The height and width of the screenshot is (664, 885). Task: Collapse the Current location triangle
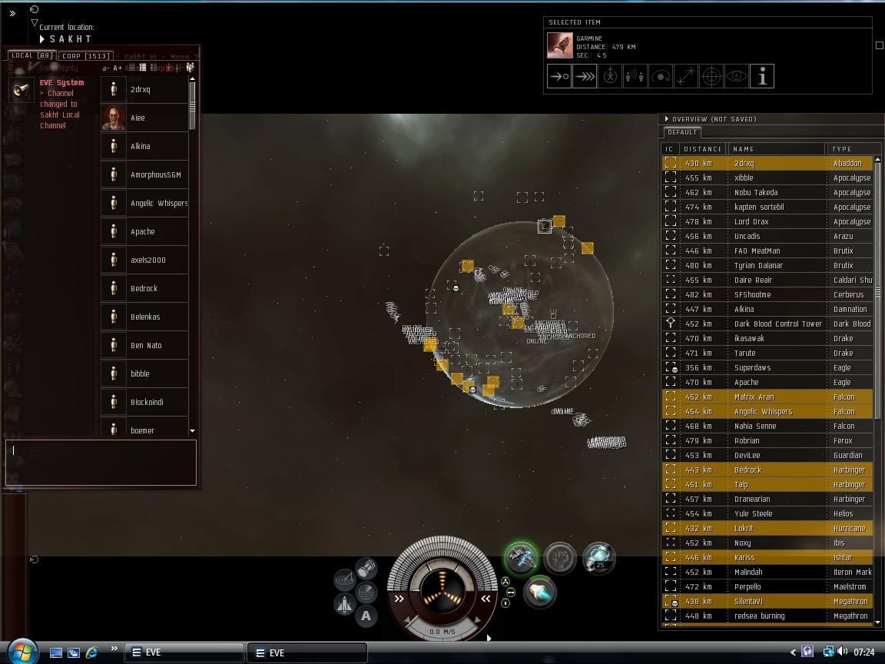tap(35, 23)
